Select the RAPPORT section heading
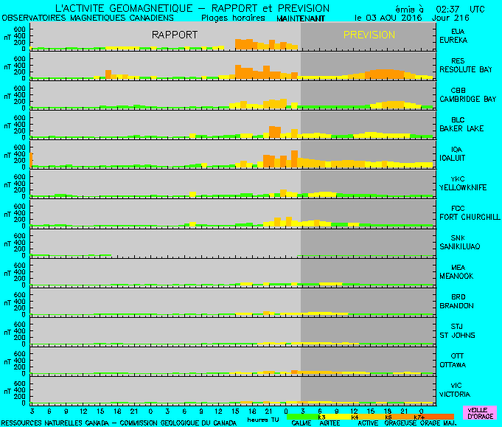 click(x=175, y=35)
